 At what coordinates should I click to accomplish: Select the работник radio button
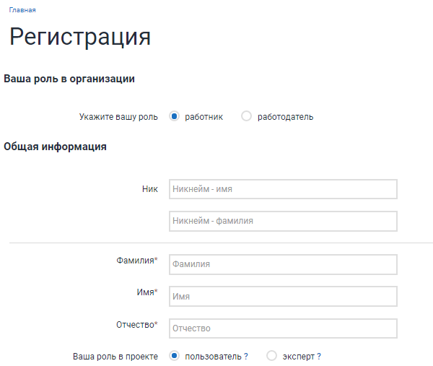point(174,116)
